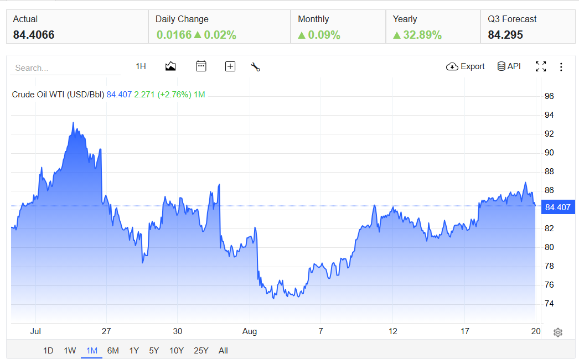
Task: Click the Q3 Forecast 84.295 value
Action: click(x=505, y=35)
